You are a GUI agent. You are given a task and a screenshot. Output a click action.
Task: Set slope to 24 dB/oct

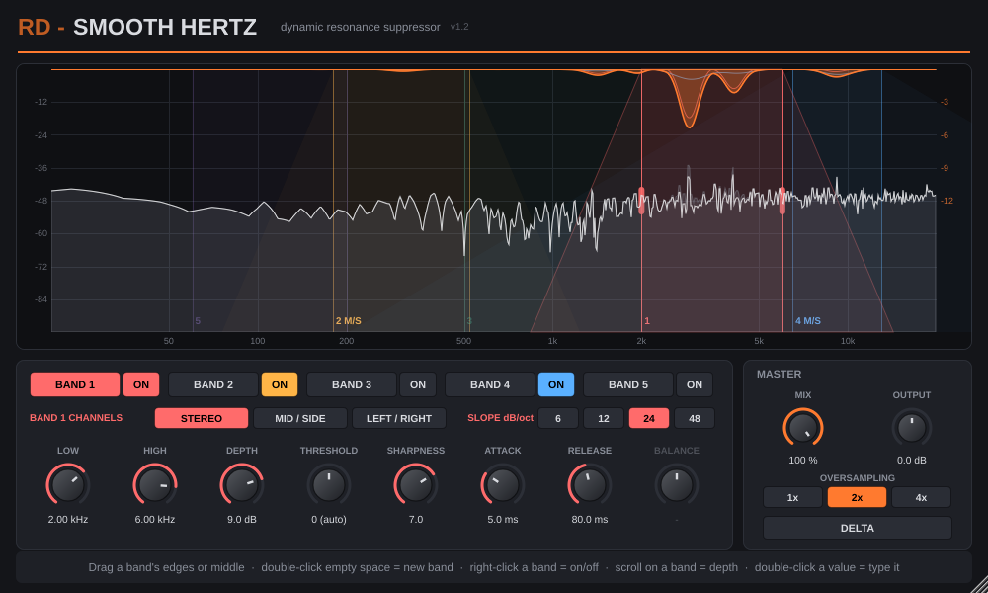tap(649, 418)
